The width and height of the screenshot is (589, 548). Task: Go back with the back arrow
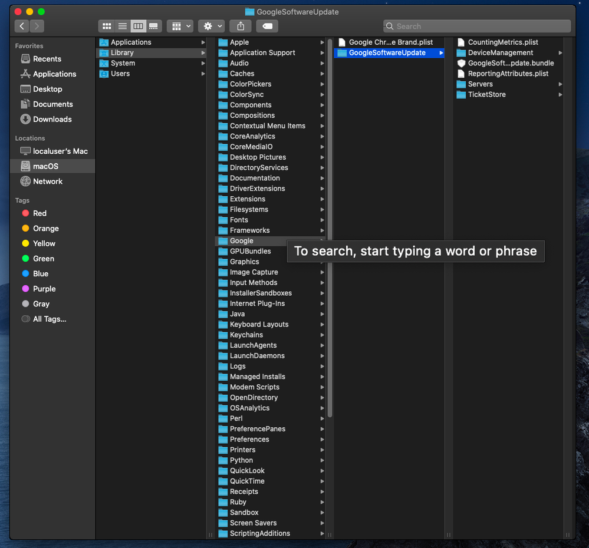tap(22, 27)
